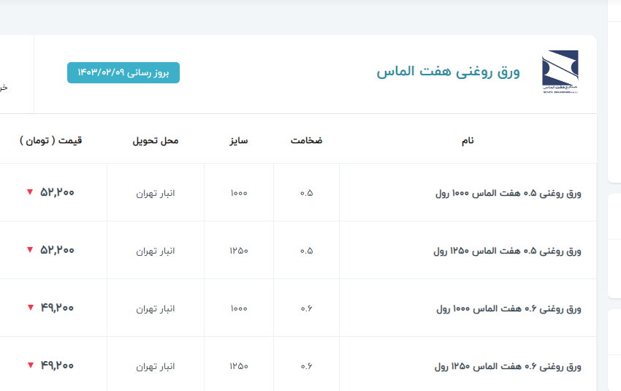
Task: Click red price-drop arrow for 0.5 1250 roll row
Action: pyautogui.click(x=30, y=250)
